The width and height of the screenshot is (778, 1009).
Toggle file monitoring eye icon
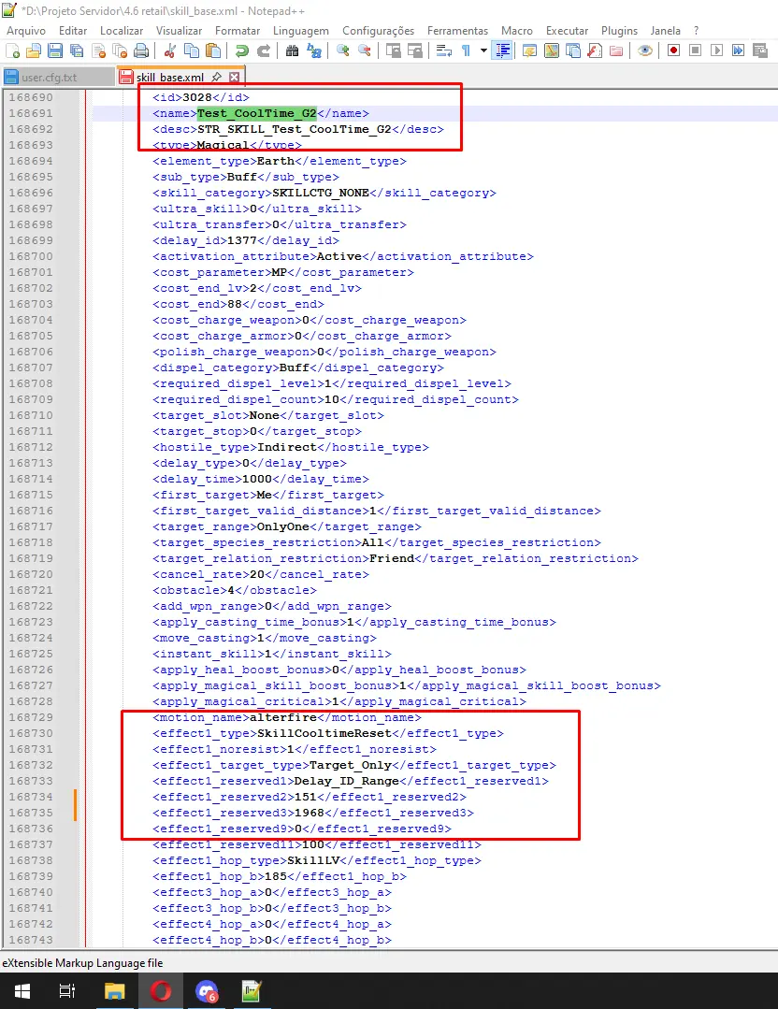[645, 50]
